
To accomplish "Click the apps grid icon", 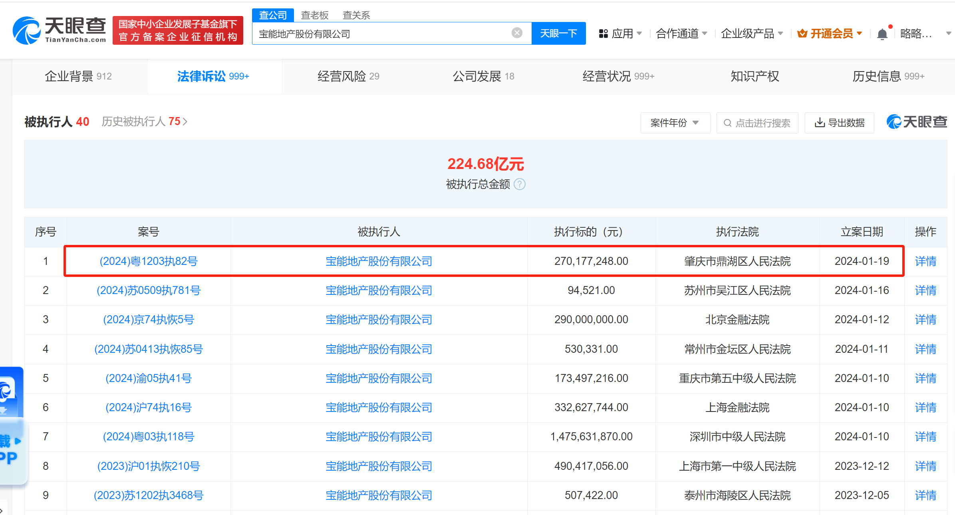I will (603, 34).
